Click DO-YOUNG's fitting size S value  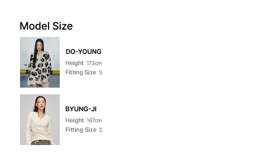pyautogui.click(x=100, y=73)
